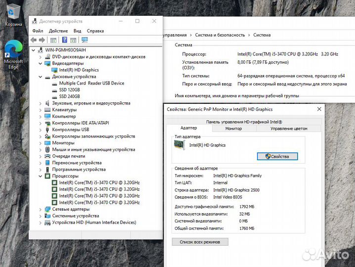The height and width of the screenshot is (267, 355).
Task: Click the Back arrow in Device Manager toolbar
Action: [x=34, y=40]
